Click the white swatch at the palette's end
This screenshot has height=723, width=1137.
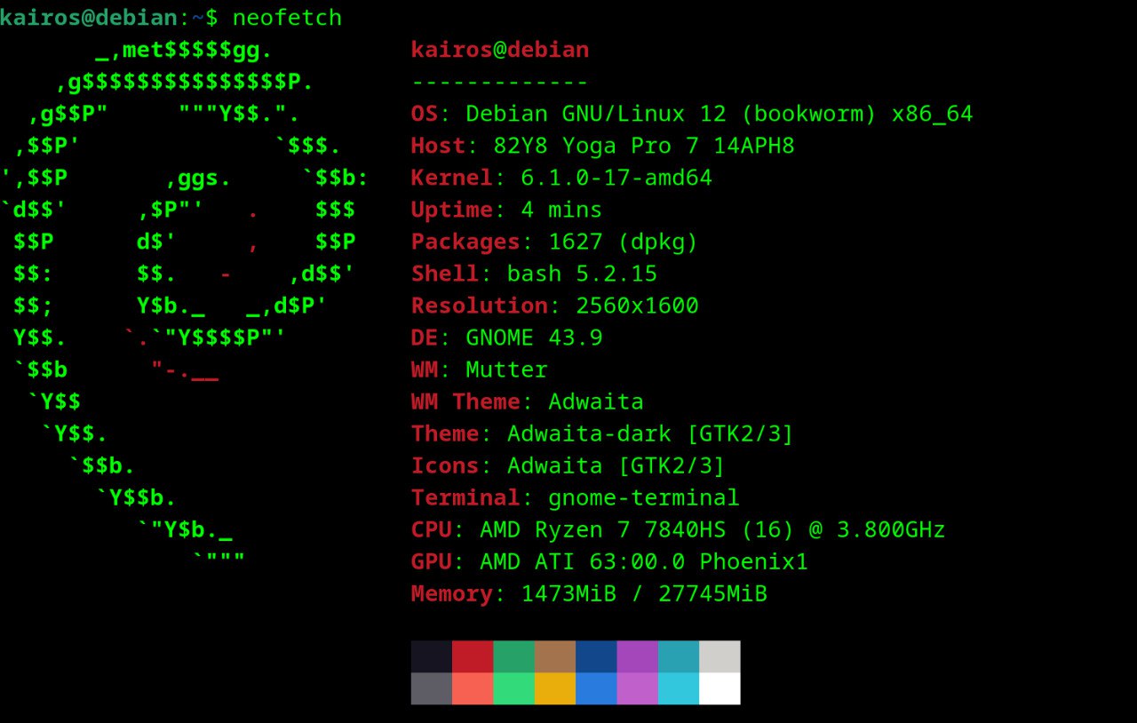tap(718, 689)
